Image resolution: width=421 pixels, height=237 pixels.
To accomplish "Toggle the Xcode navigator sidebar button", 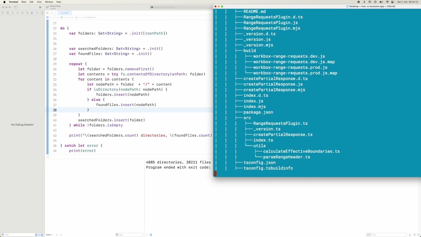I will pos(16,7).
